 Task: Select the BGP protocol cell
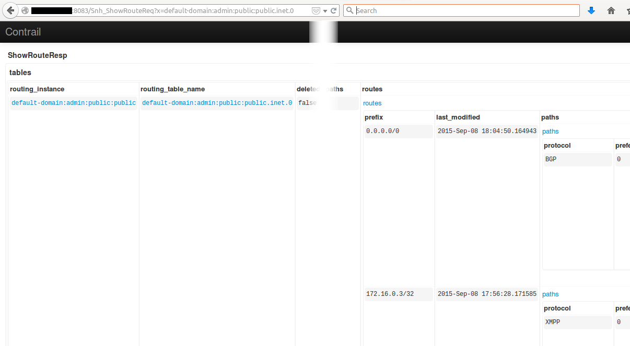point(551,159)
